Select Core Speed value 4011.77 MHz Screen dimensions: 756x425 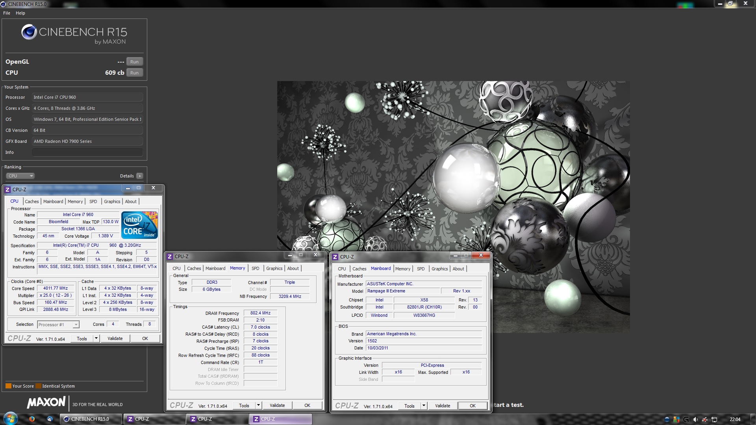tap(56, 288)
